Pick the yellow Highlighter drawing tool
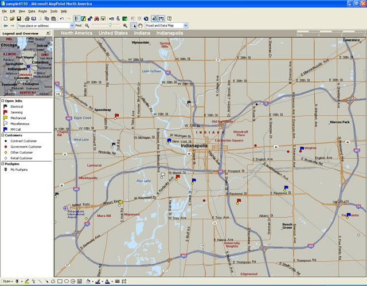367x286 pixels. [x=27, y=281]
